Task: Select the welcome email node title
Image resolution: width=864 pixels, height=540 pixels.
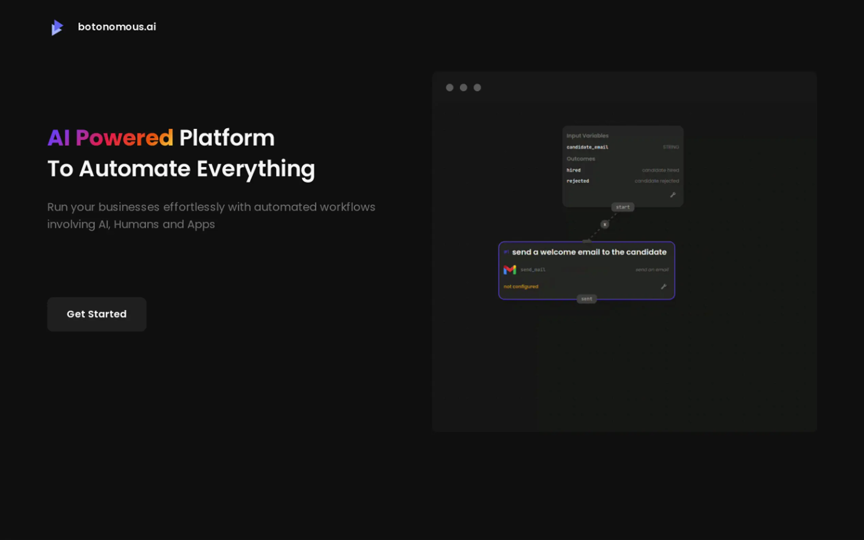Action: [589, 252]
